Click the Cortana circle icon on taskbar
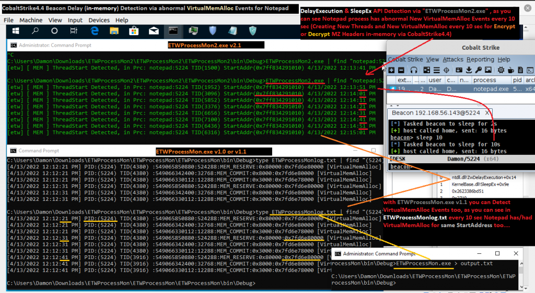 (54, 31)
